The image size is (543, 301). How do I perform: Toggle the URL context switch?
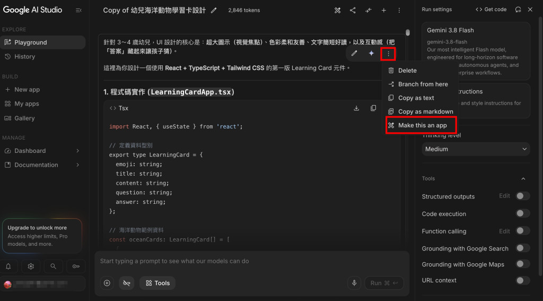click(x=522, y=280)
